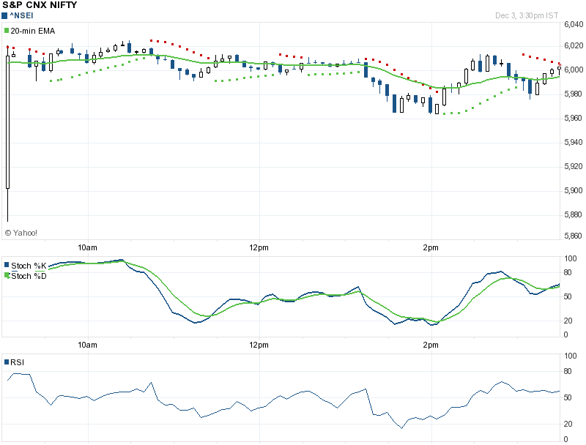This screenshot has height=445, width=586.
Task: Click the 5,940 price axis label
Action: (574, 142)
